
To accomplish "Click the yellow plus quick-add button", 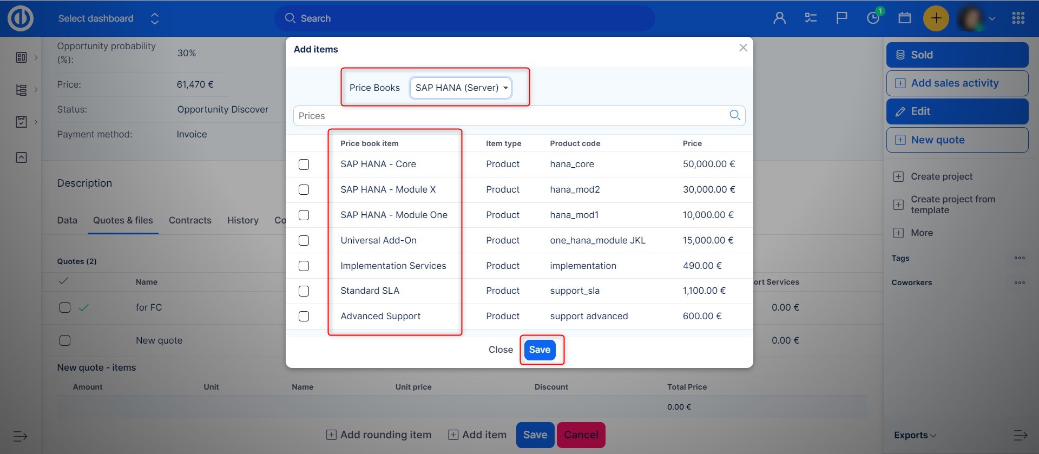I will click(936, 18).
